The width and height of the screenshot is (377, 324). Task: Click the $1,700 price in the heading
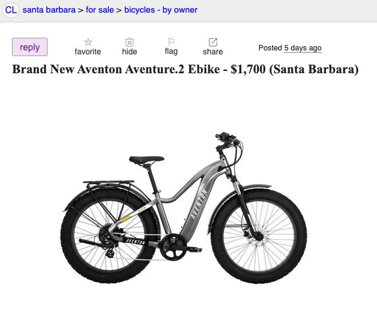pos(248,69)
